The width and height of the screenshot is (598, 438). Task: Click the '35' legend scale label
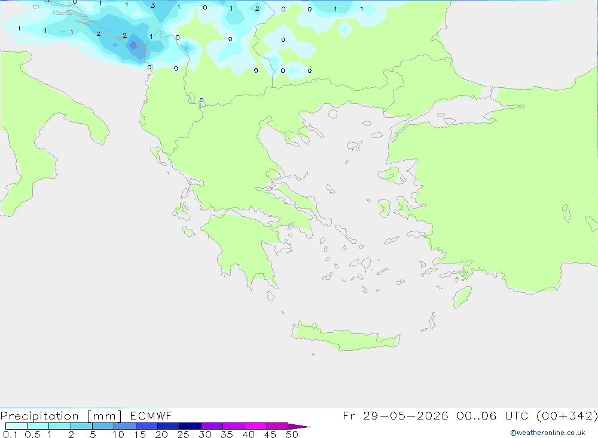tap(227, 434)
